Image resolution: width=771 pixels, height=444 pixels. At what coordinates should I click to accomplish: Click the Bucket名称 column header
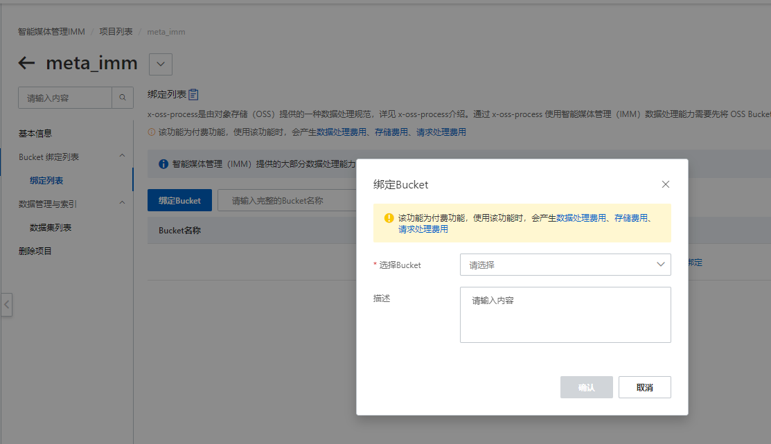[x=179, y=230]
